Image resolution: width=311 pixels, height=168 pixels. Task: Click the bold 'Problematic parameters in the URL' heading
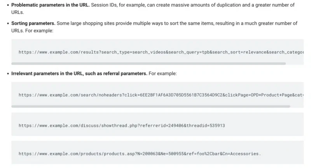point(51,5)
